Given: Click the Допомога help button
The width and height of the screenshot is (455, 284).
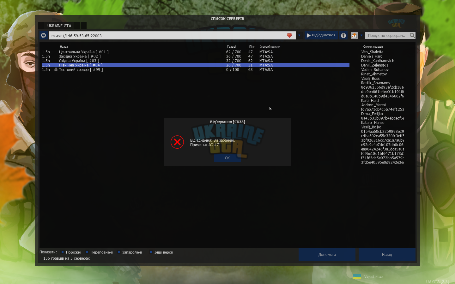Looking at the screenshot, I should click(327, 255).
